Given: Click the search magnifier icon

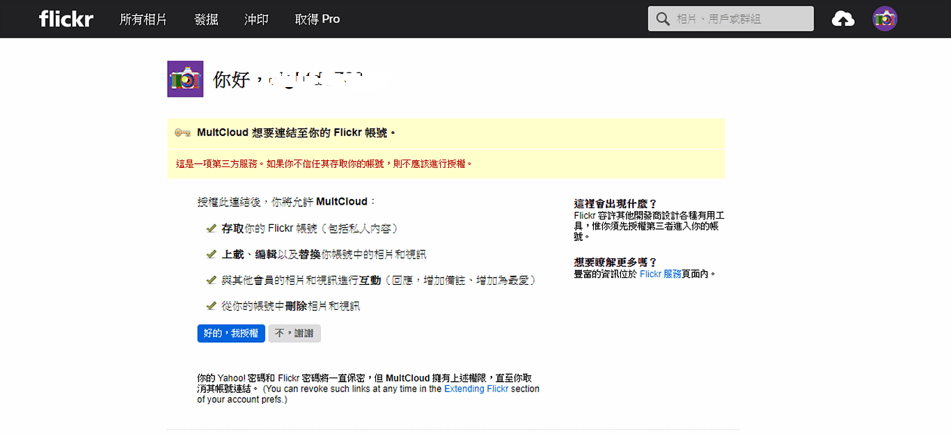Looking at the screenshot, I should click(x=662, y=19).
